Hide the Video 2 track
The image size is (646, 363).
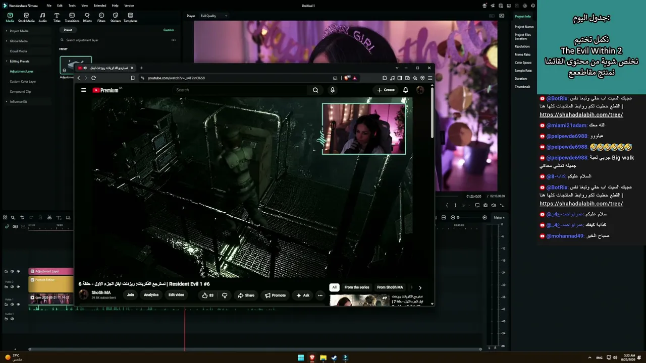click(18, 287)
